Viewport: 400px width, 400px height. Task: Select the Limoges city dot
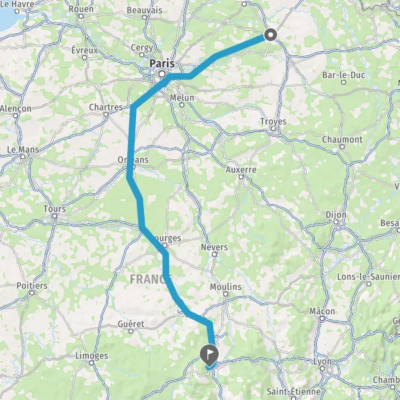click(92, 363)
